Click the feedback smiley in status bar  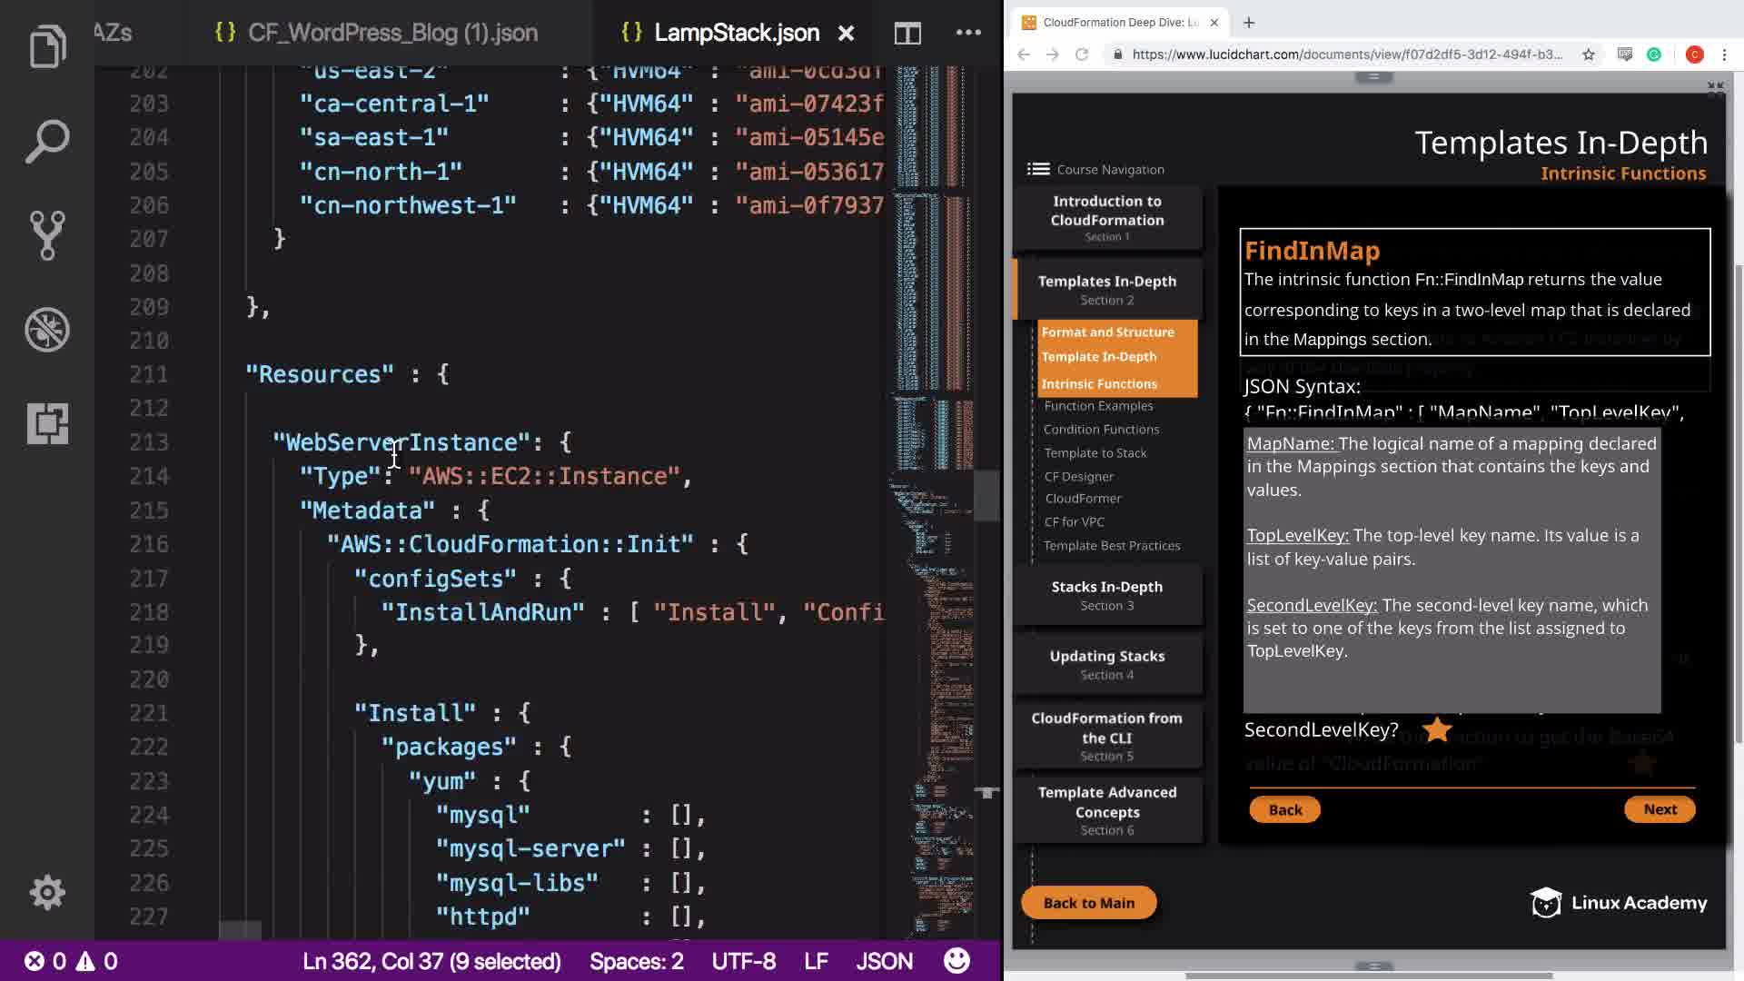pyautogui.click(x=956, y=961)
